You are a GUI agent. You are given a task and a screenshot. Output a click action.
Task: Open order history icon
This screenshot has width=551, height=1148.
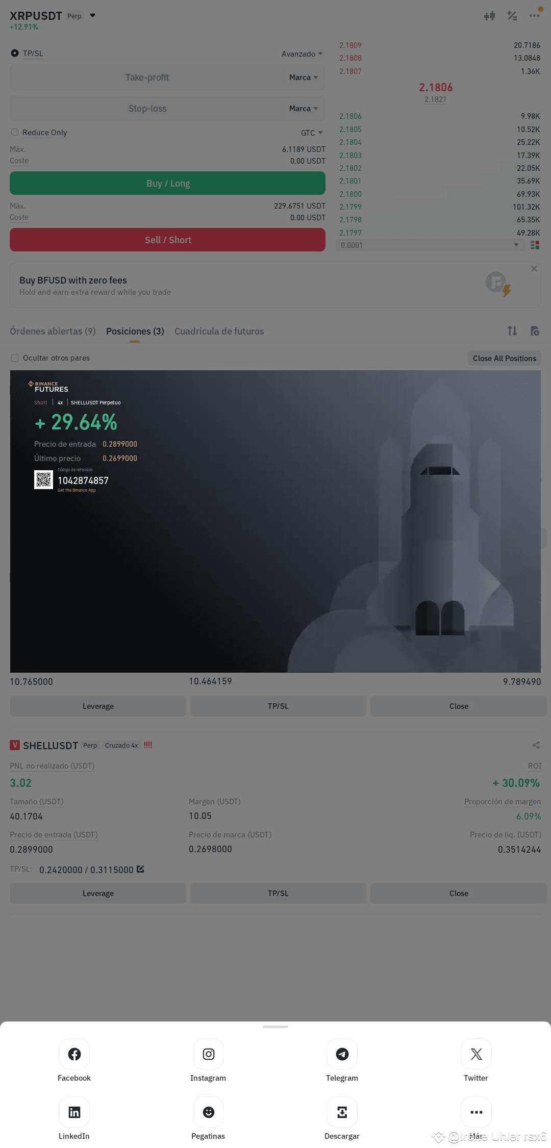535,331
